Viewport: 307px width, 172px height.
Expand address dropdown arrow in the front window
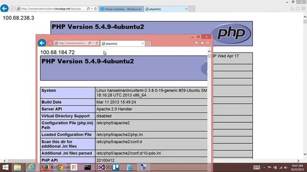tap(93, 43)
